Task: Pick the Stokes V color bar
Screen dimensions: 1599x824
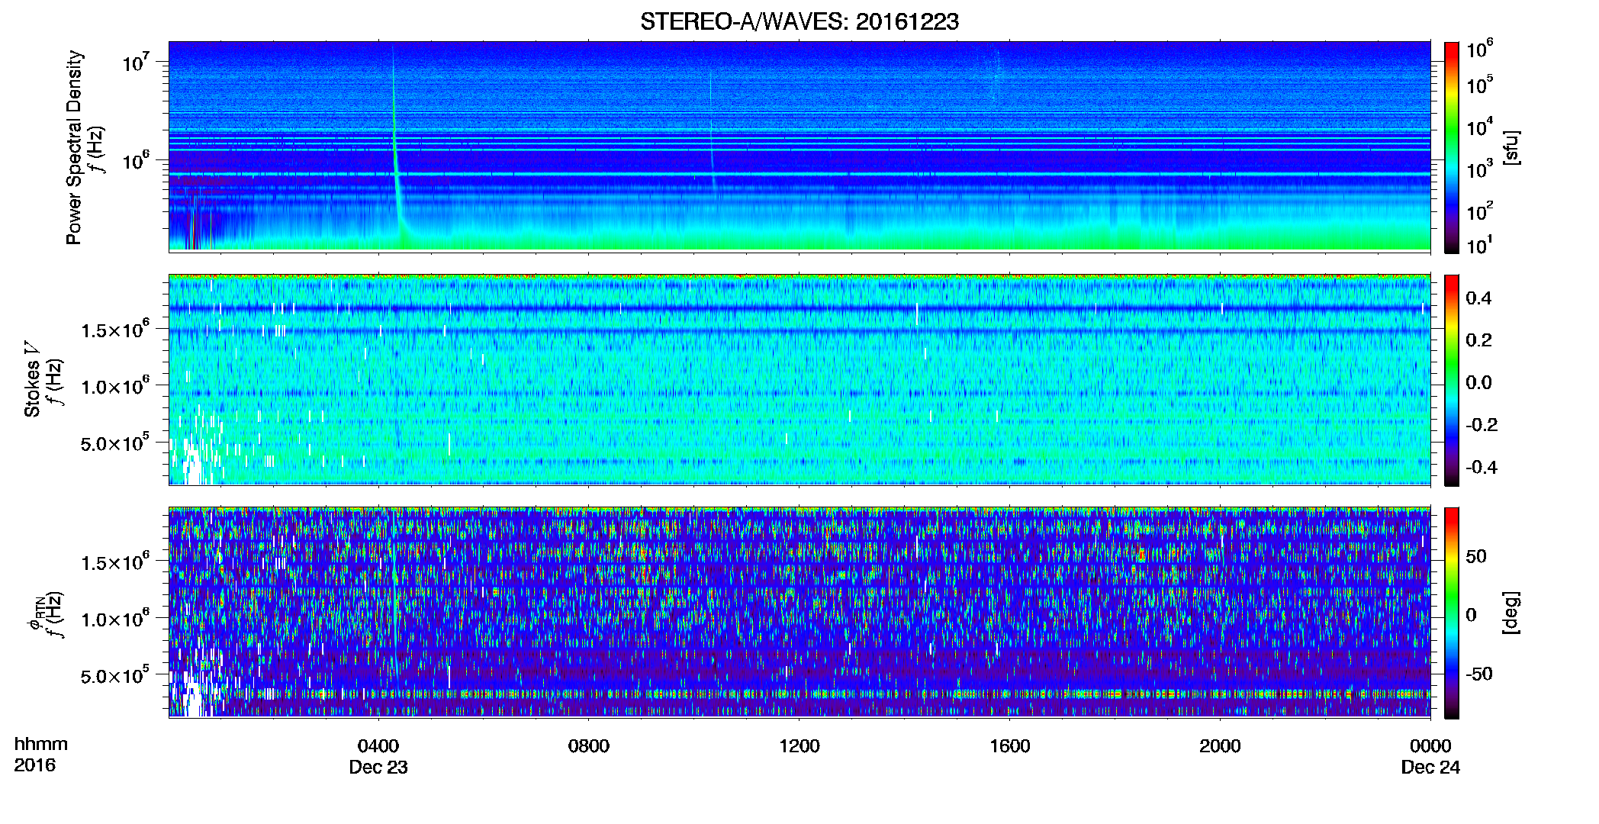Action: (x=1452, y=380)
